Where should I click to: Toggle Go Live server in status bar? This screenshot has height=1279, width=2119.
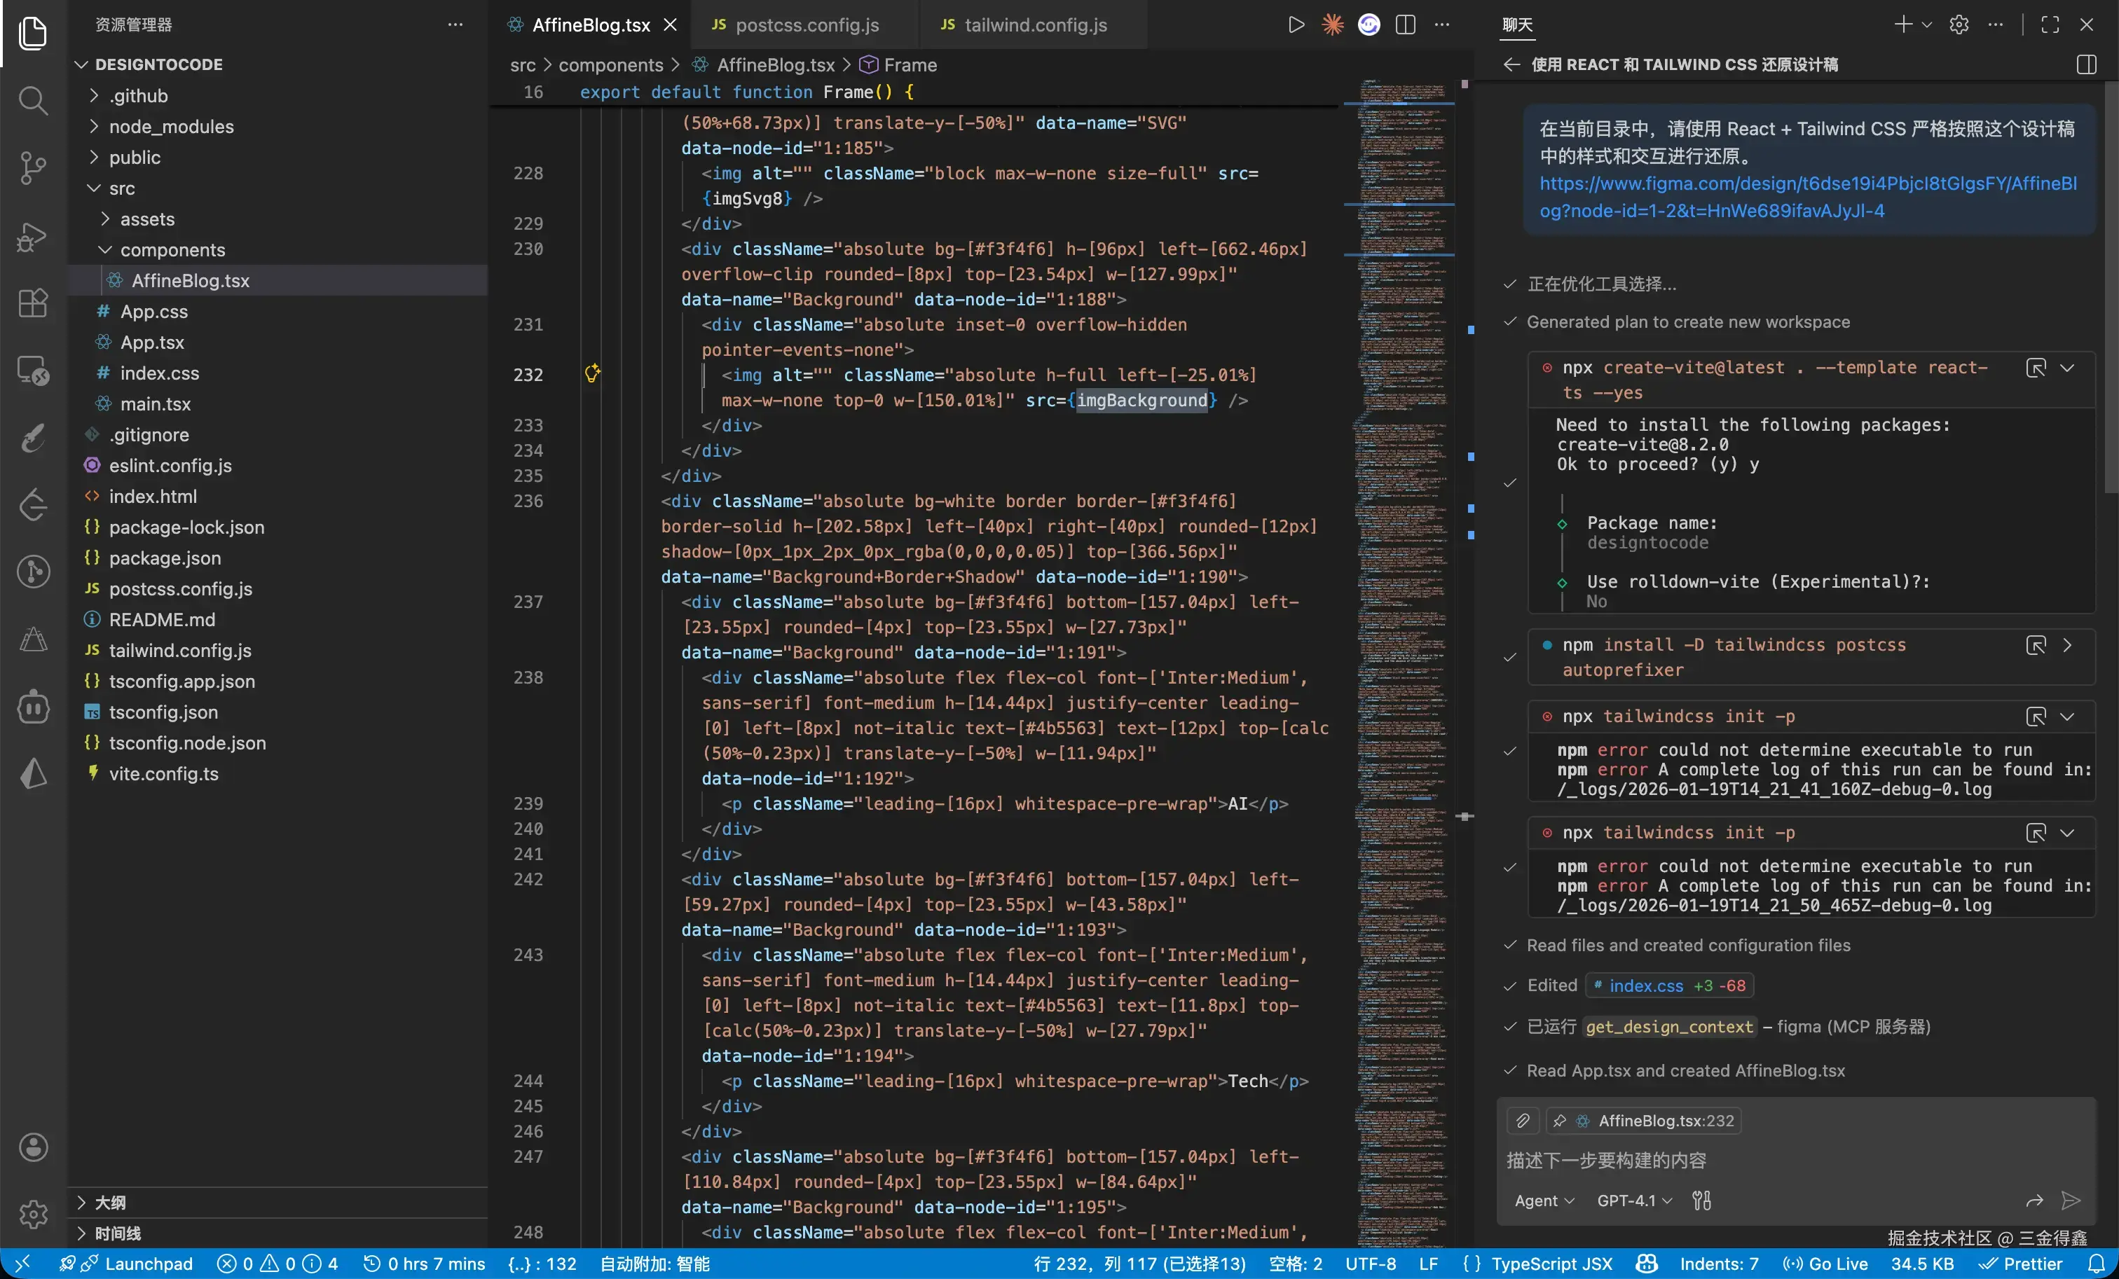coord(1826,1264)
